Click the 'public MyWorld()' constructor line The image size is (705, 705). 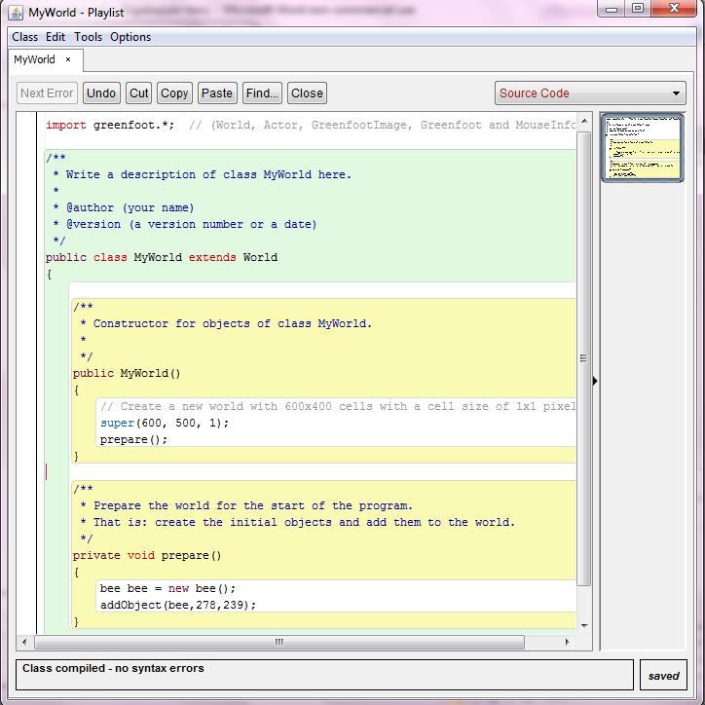[127, 373]
